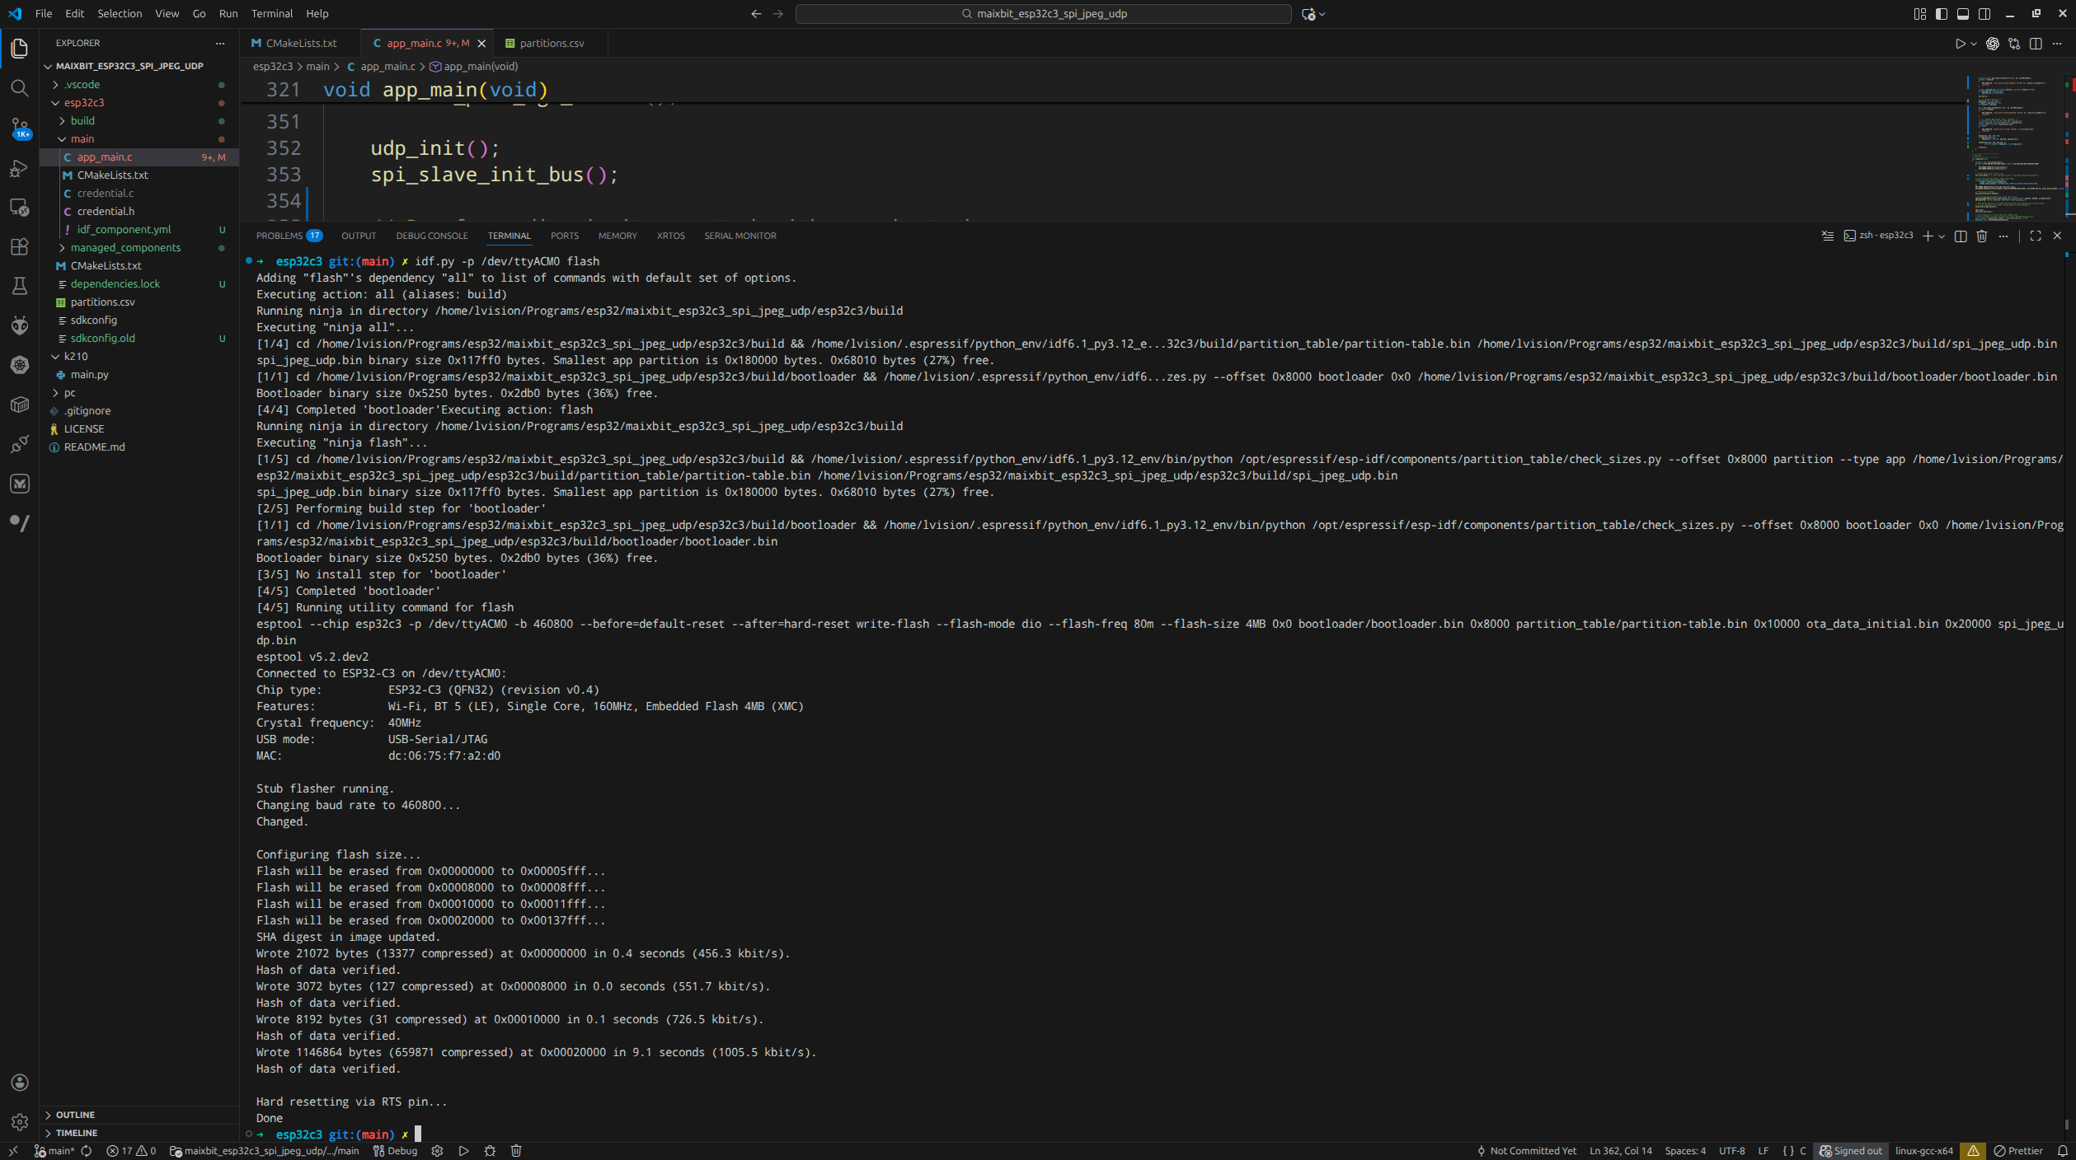Expand the build folder
2076x1160 pixels.
coord(82,121)
